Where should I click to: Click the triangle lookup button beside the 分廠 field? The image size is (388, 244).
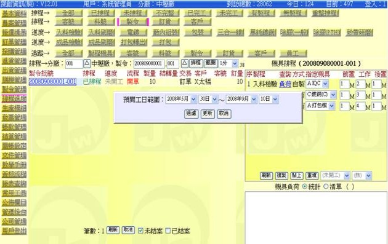point(87,63)
